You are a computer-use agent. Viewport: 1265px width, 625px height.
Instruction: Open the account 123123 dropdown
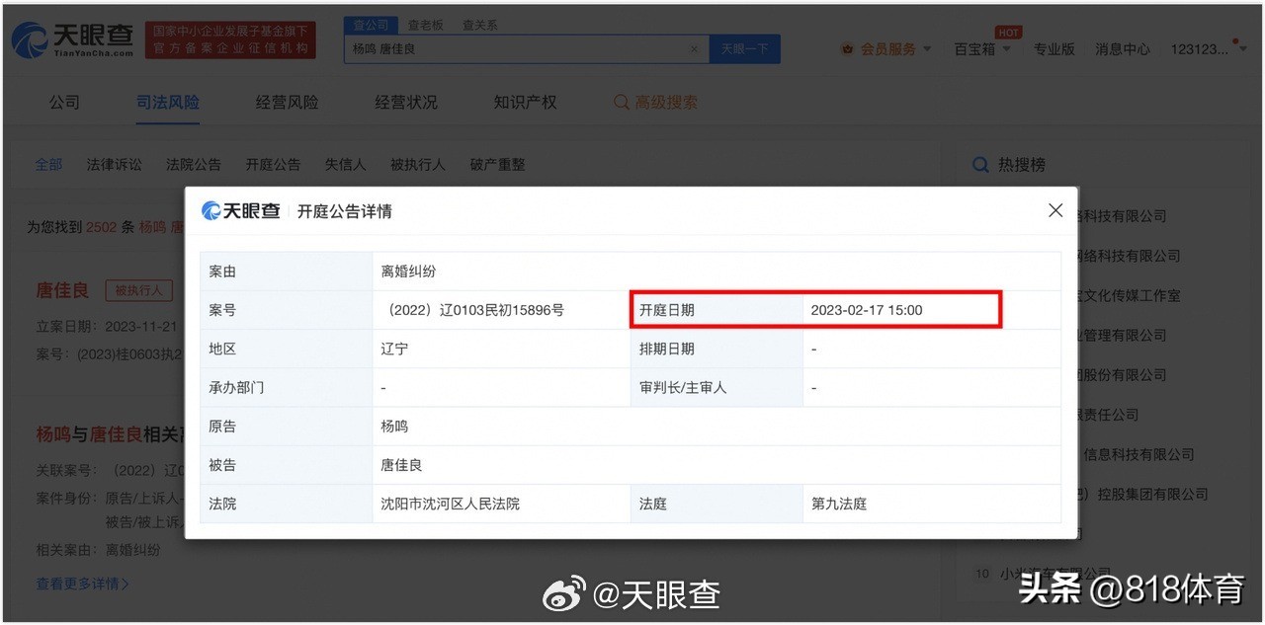pyautogui.click(x=1208, y=49)
